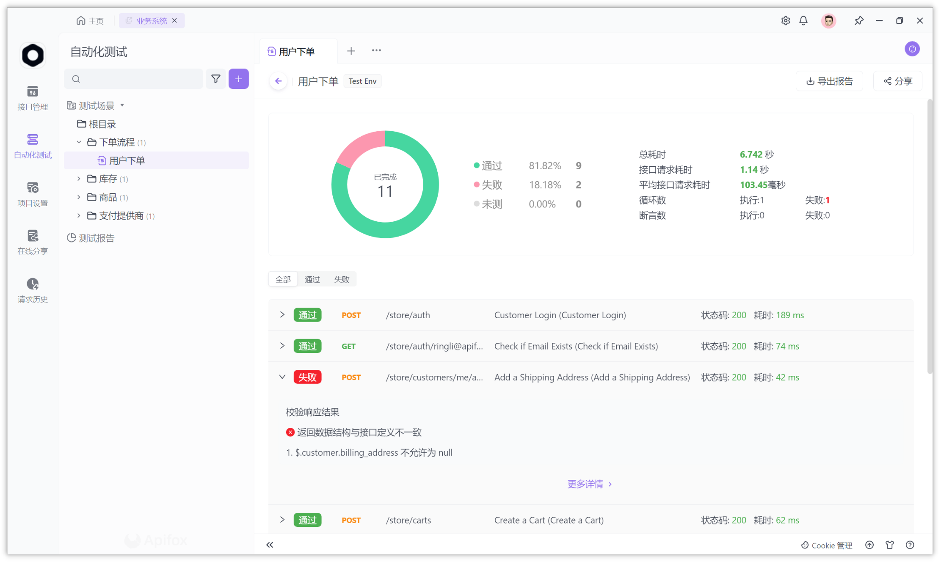Click inside the scenario search field
This screenshot has width=941, height=562.
pos(133,79)
